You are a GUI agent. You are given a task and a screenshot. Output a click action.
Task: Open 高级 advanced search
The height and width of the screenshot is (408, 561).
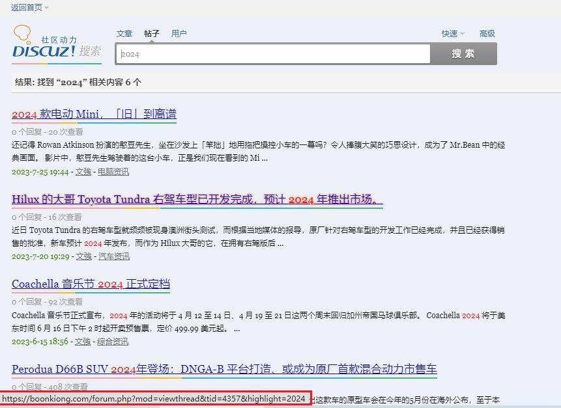coord(487,34)
